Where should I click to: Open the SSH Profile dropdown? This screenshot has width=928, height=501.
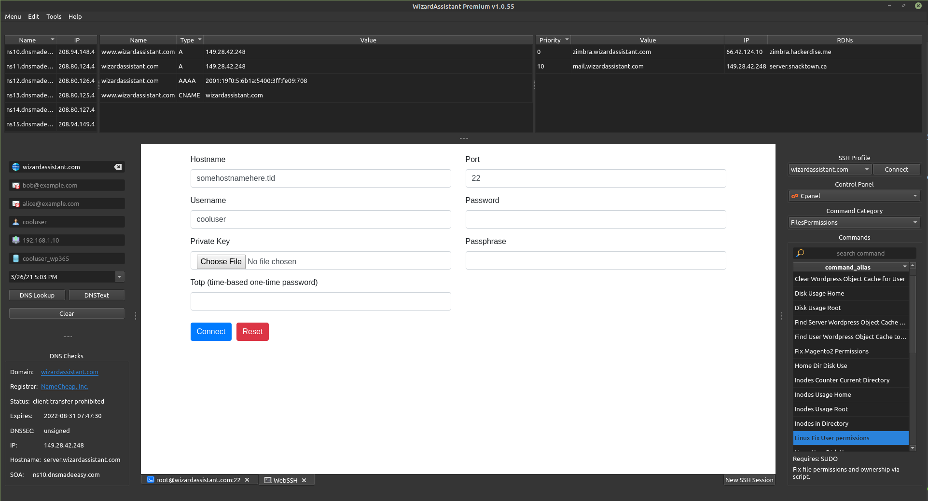[x=867, y=169]
